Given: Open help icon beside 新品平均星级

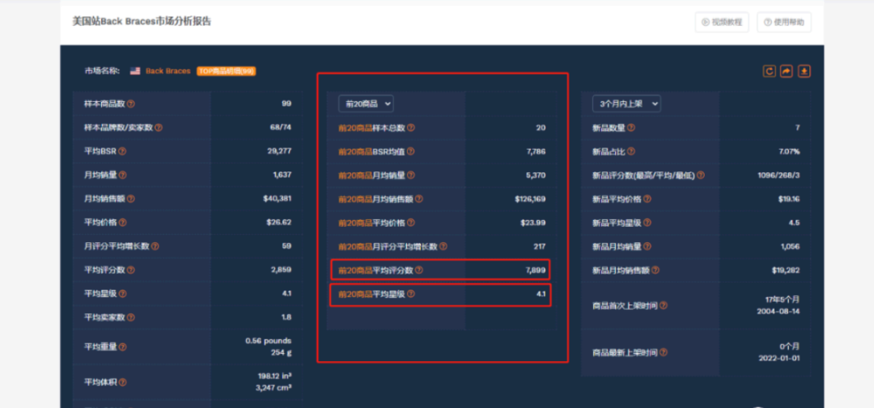Looking at the screenshot, I should point(647,223).
